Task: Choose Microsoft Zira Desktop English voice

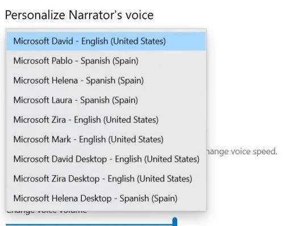Action: click(x=106, y=179)
